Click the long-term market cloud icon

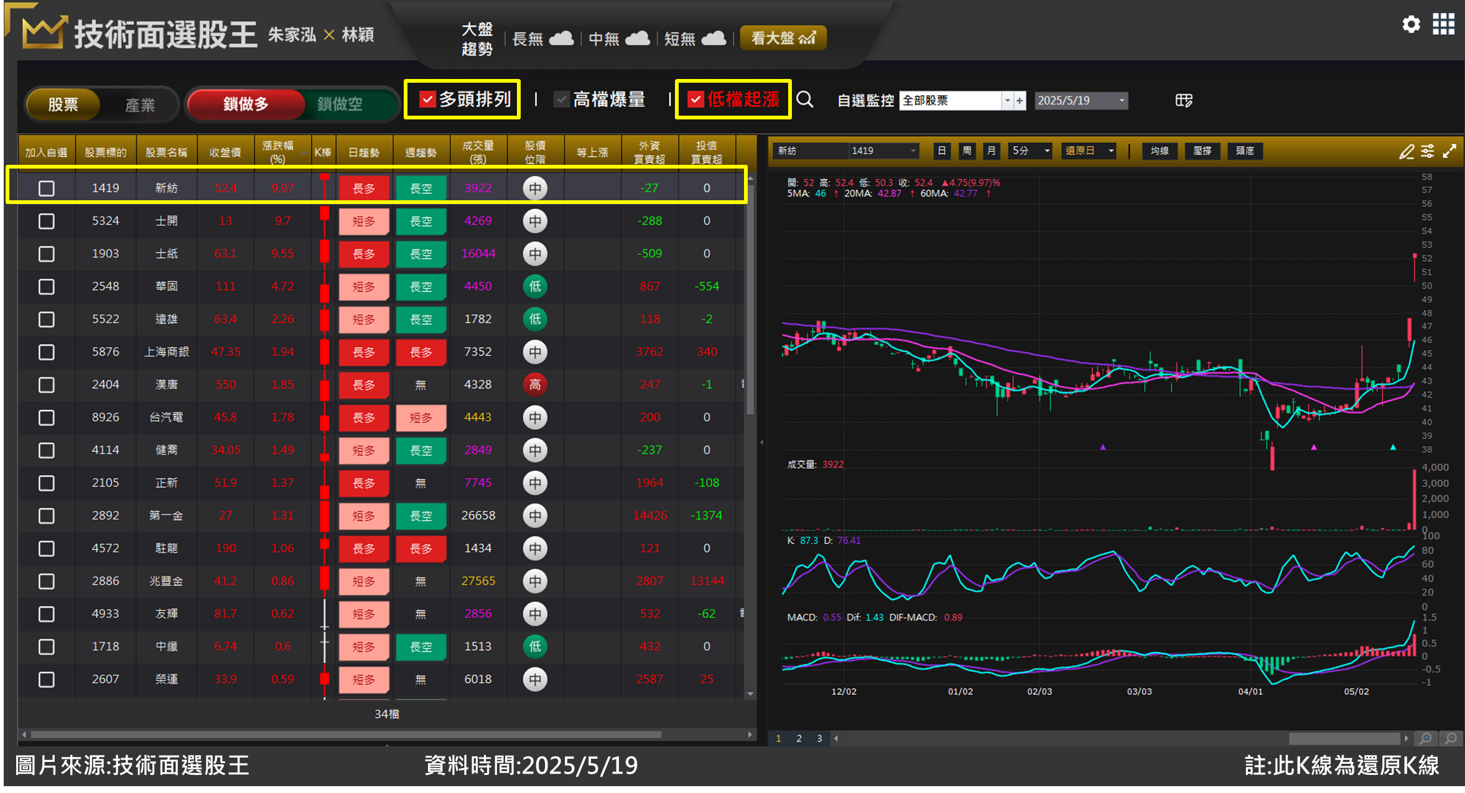561,39
